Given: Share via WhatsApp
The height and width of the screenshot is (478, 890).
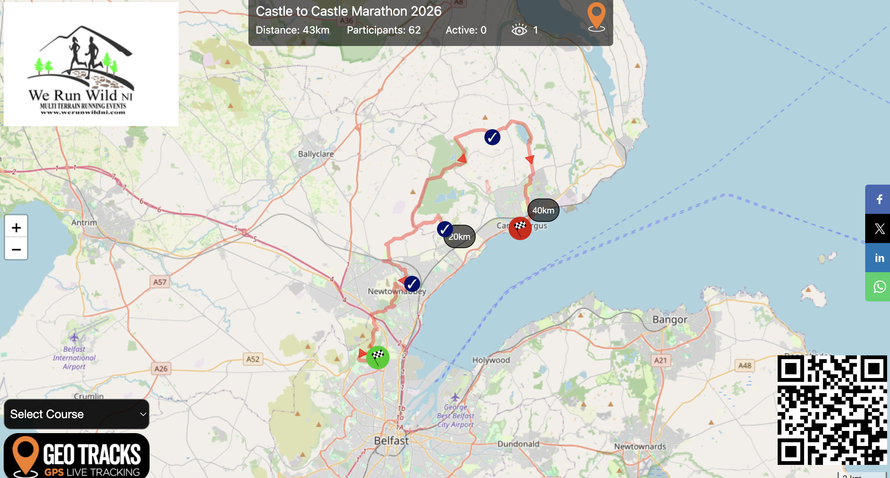Looking at the screenshot, I should 879,287.
